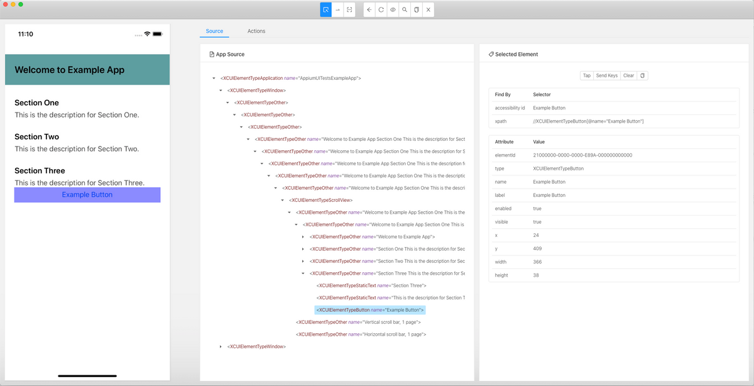
Task: Quit session with the X toolbar icon
Action: [428, 10]
